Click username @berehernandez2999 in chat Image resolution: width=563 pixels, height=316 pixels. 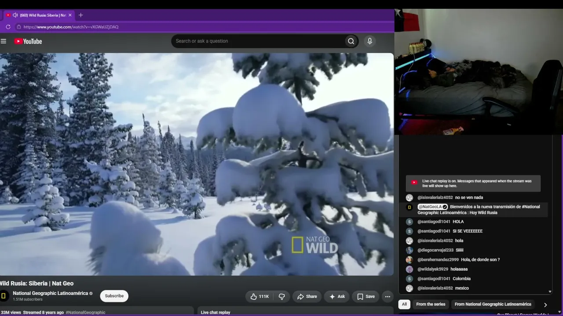click(x=438, y=260)
